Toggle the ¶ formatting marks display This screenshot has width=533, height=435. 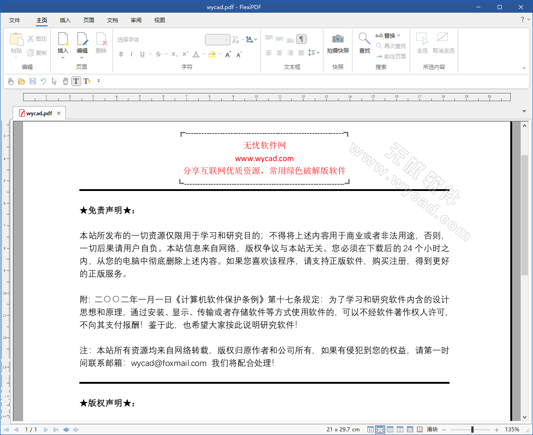pos(301,39)
